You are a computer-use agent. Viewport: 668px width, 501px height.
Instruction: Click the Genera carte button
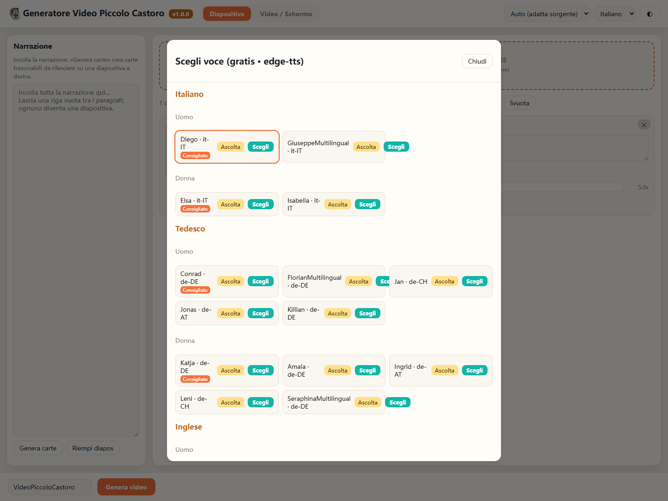(x=38, y=448)
